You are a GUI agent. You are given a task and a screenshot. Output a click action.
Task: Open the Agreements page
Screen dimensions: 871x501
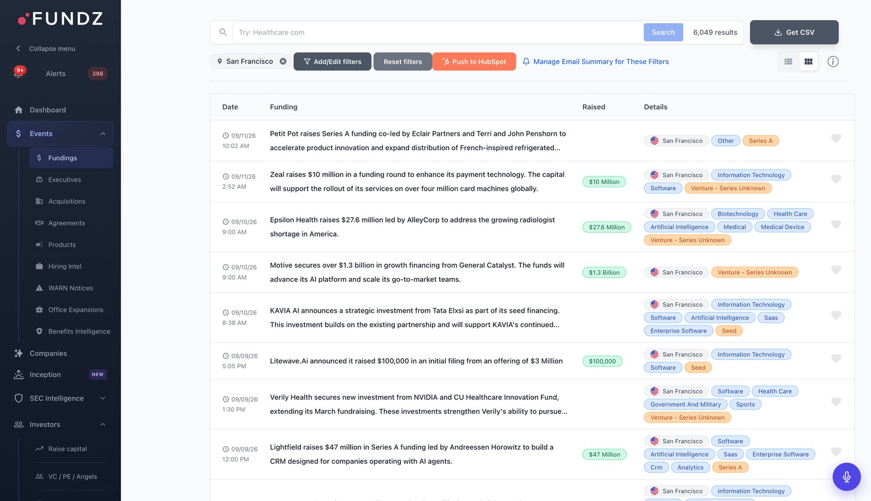(x=71, y=223)
